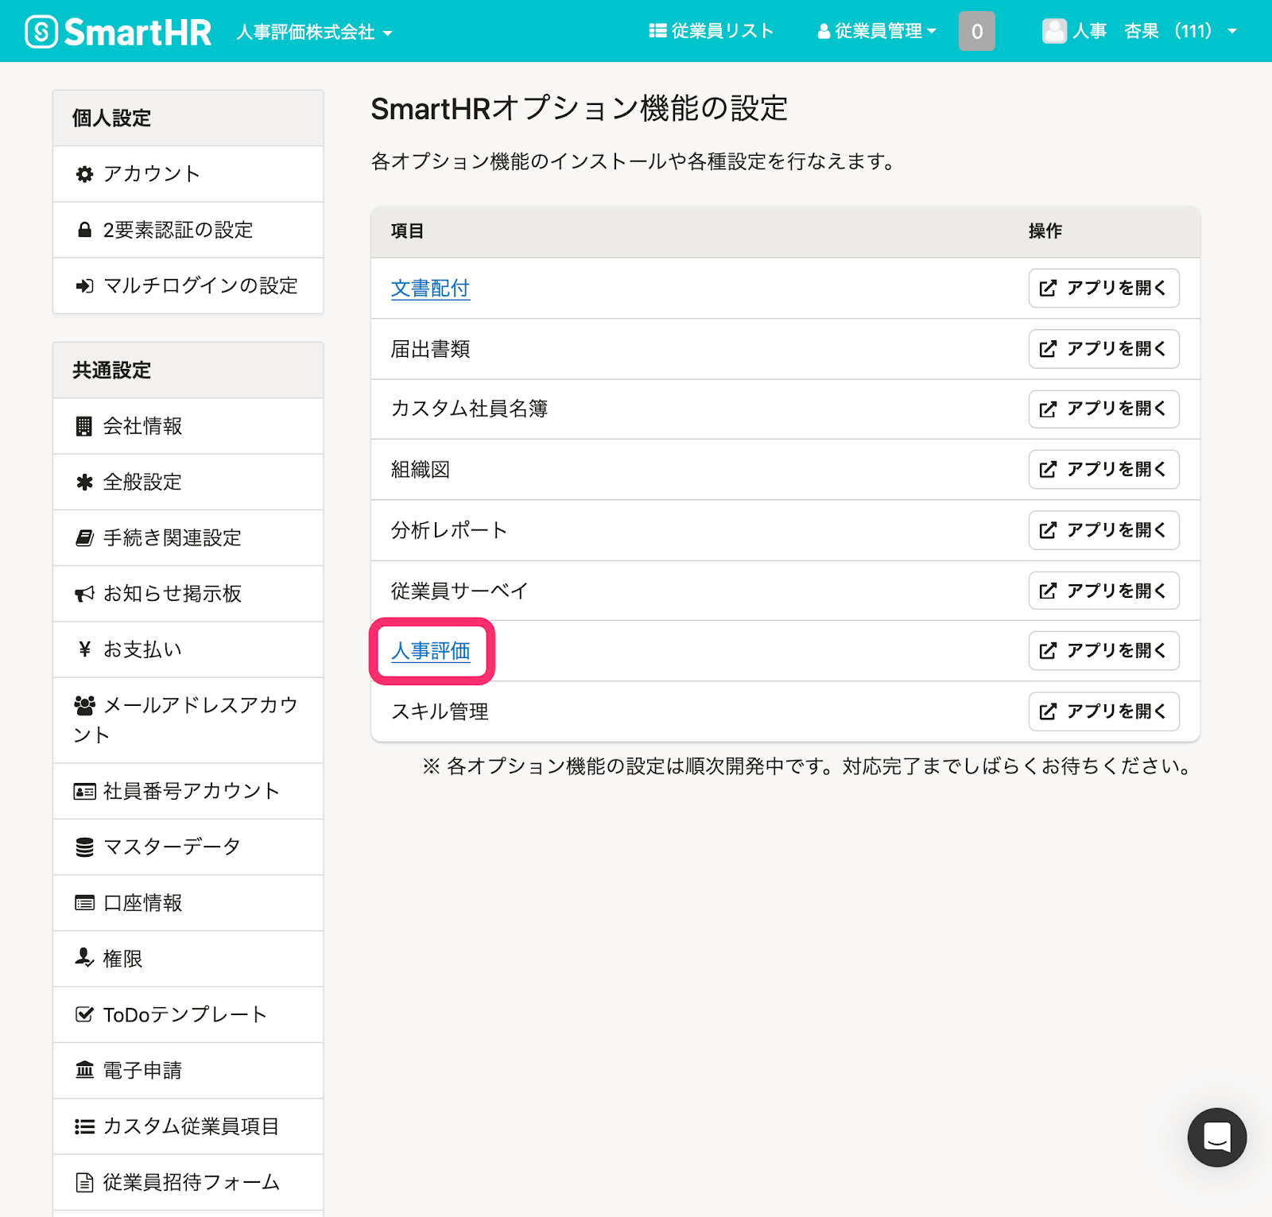This screenshot has width=1272, height=1217.
Task: Click the bank icon beside 電子申請
Action: pyautogui.click(x=84, y=1070)
